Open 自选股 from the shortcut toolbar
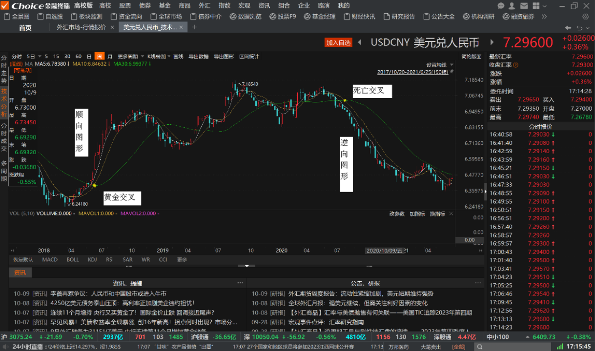The image size is (595, 351). click(x=50, y=17)
